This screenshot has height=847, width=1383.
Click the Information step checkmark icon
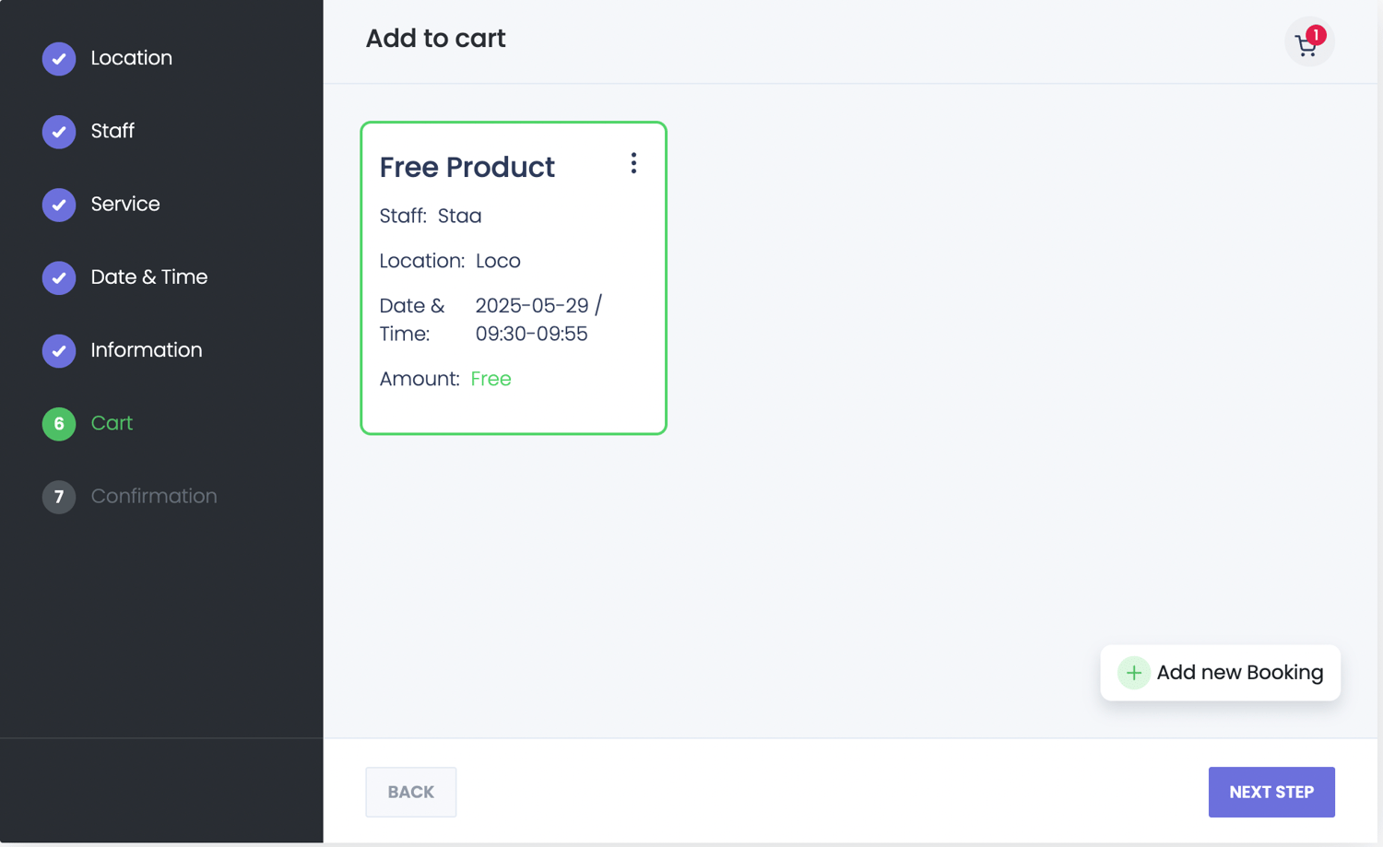coord(59,350)
